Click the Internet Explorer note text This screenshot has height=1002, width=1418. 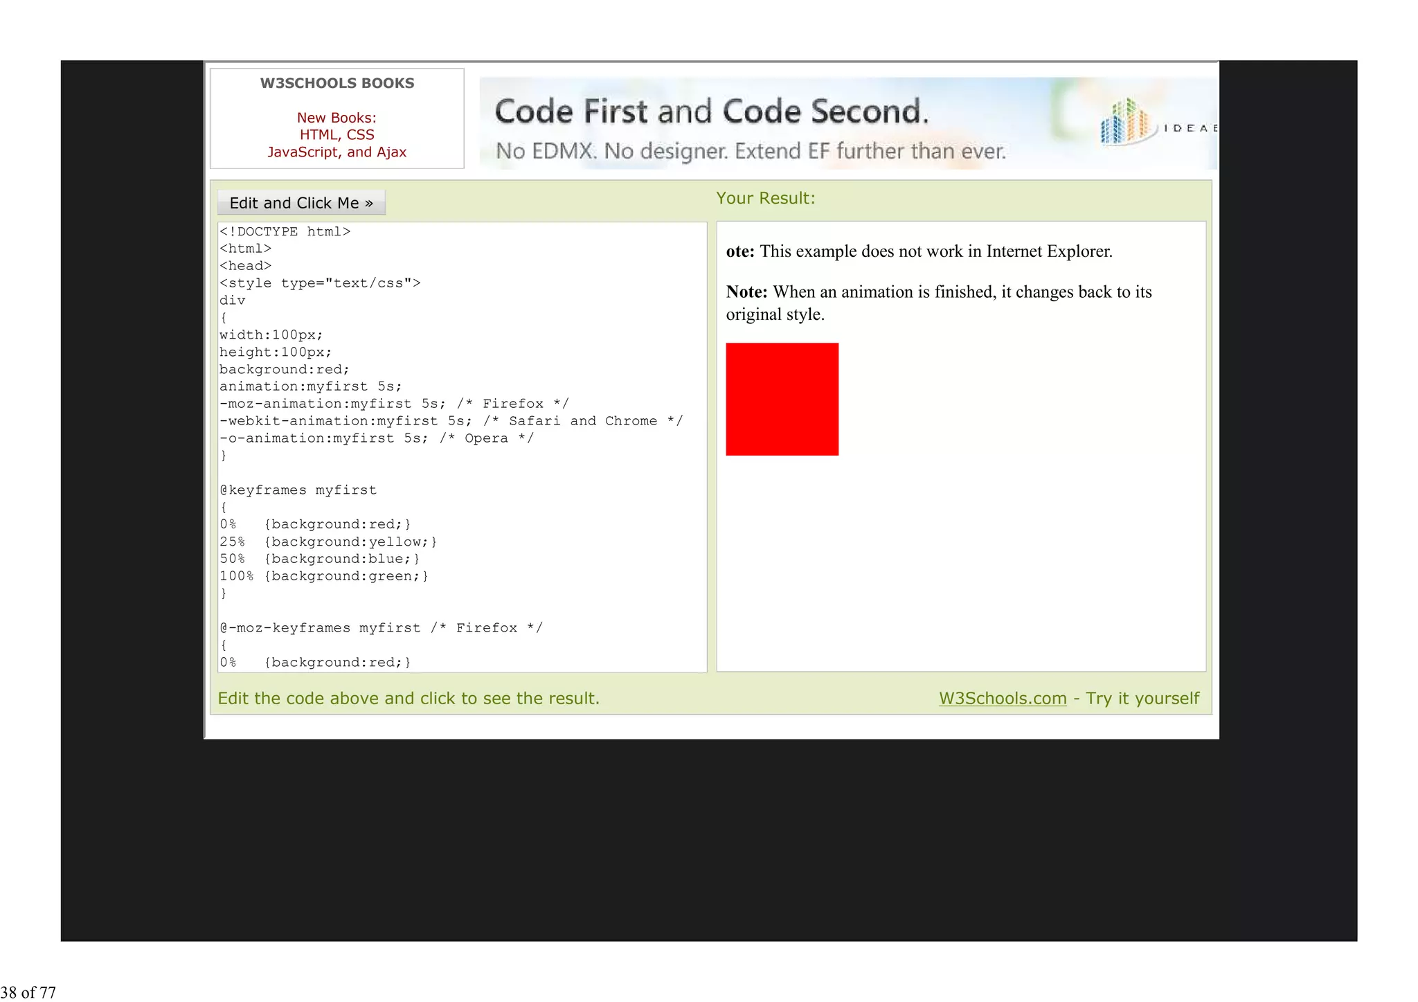click(919, 251)
